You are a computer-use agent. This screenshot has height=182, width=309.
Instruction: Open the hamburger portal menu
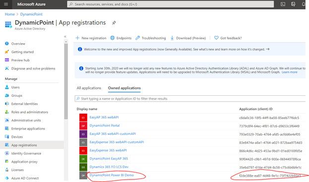(x=6, y=4)
